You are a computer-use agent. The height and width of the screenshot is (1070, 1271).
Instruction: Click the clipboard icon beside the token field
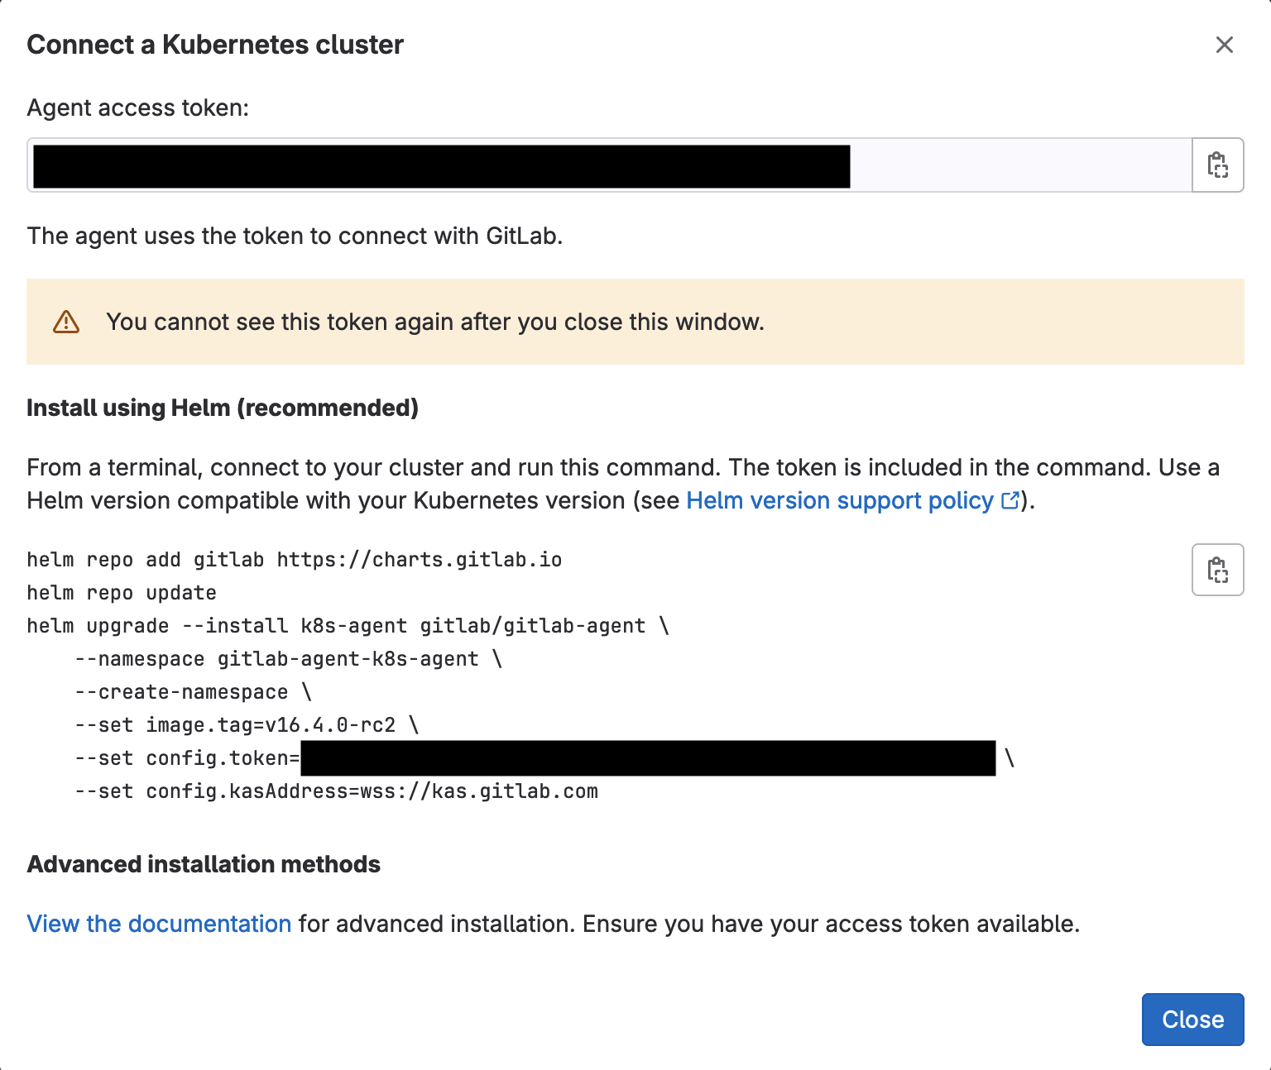pos(1216,165)
